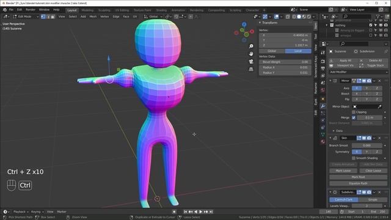Open the Render properties tab icon
The height and width of the screenshot is (220, 391).
[323, 61]
